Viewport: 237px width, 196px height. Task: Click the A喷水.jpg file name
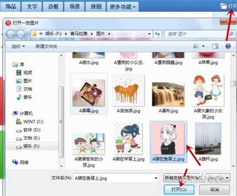pos(89,62)
